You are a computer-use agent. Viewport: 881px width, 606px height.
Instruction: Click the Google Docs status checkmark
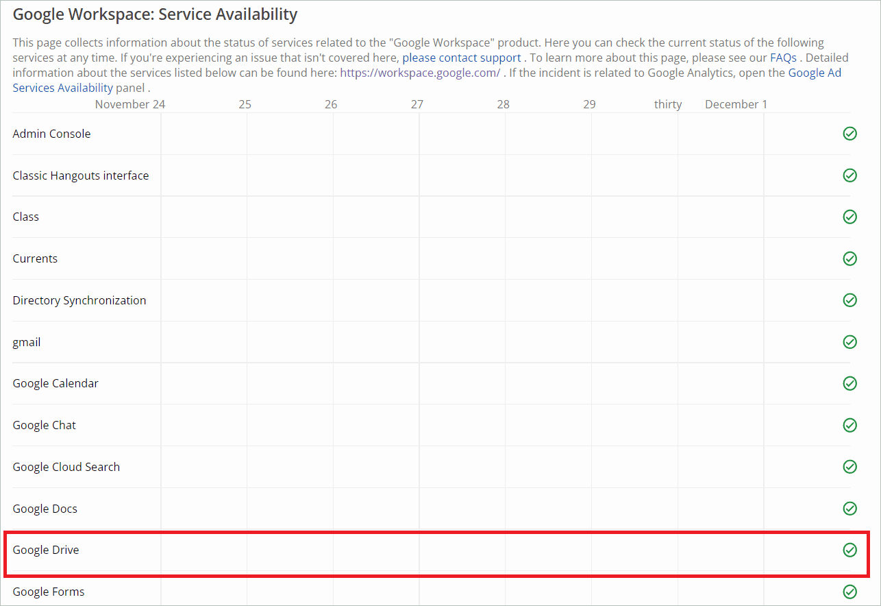click(x=849, y=509)
